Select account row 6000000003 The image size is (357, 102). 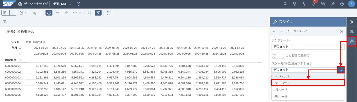pyautogui.click(x=13, y=77)
